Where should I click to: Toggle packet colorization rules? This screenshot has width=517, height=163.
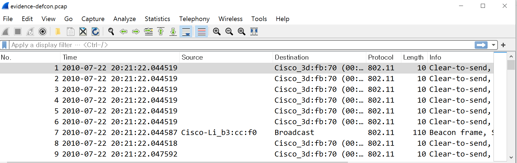pyautogui.click(x=201, y=32)
